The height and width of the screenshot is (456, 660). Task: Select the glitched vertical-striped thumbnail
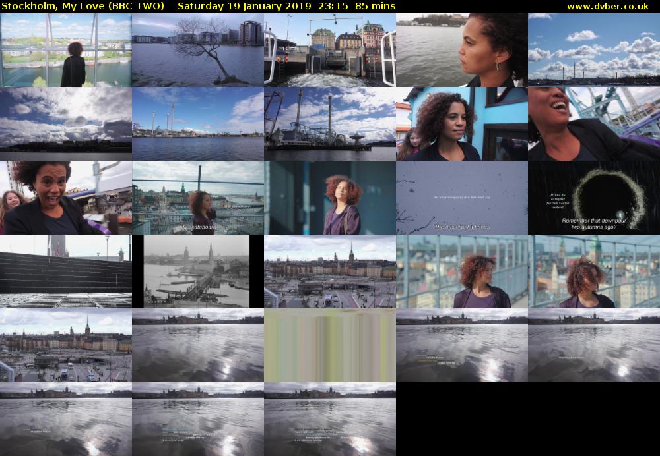330,345
